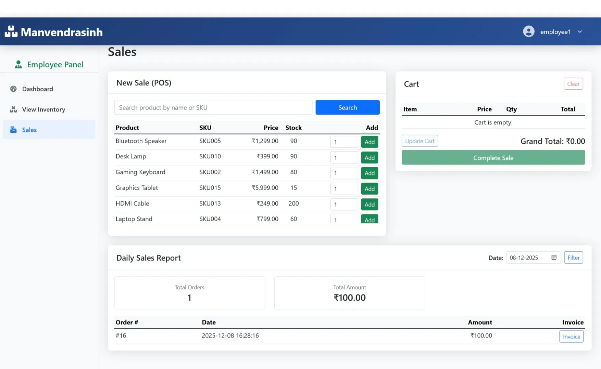601x369 pixels.
Task: Click the Update Cart button
Action: (419, 141)
